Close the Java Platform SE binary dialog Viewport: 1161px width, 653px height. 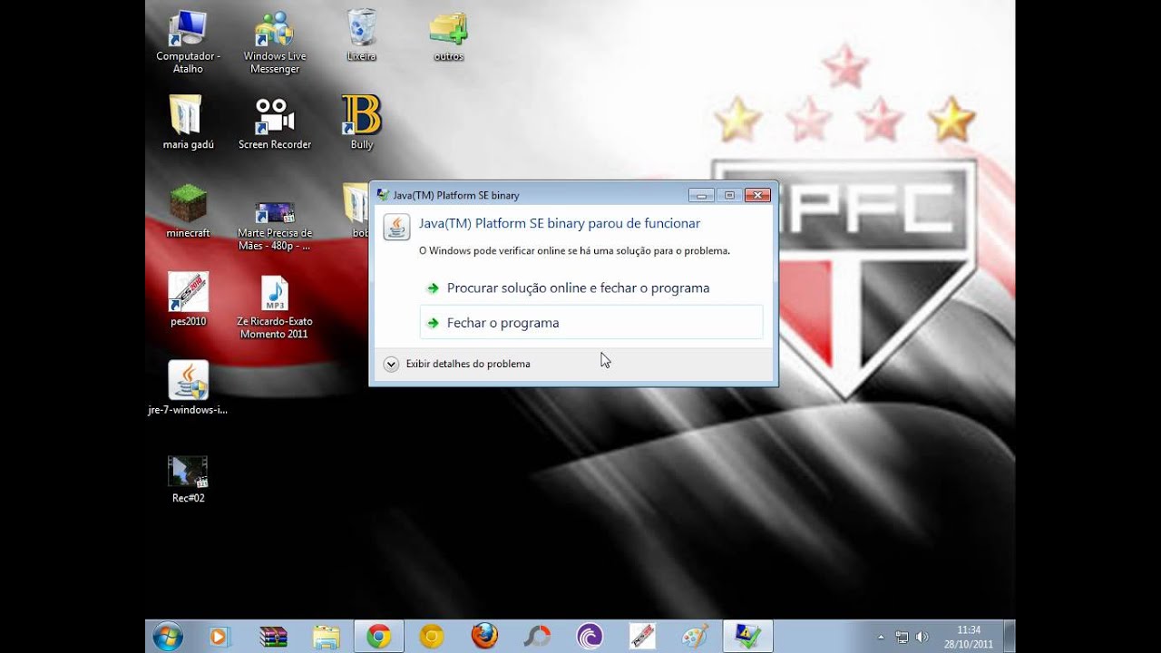click(757, 195)
